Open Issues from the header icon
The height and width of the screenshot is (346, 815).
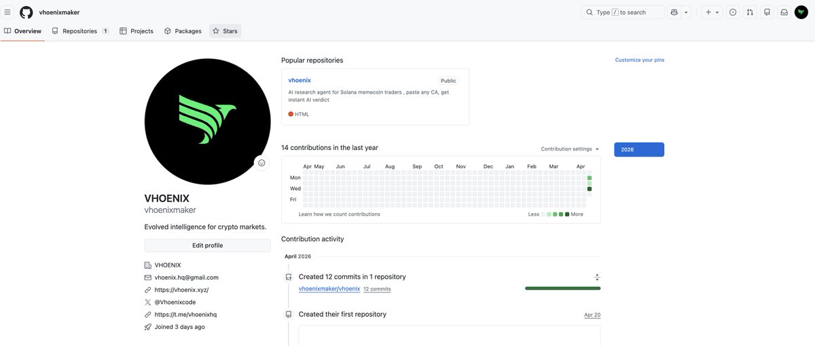pyautogui.click(x=733, y=12)
